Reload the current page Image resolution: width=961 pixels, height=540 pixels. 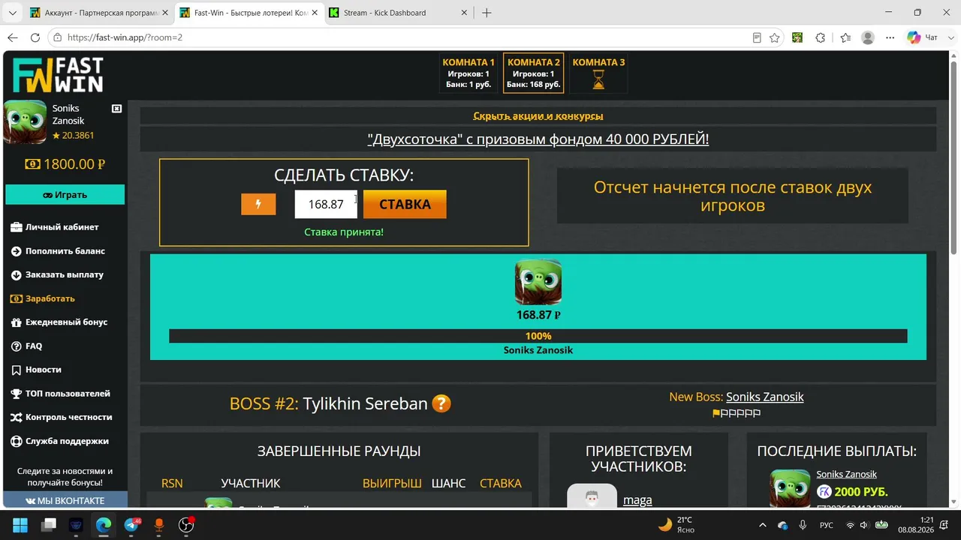click(35, 37)
